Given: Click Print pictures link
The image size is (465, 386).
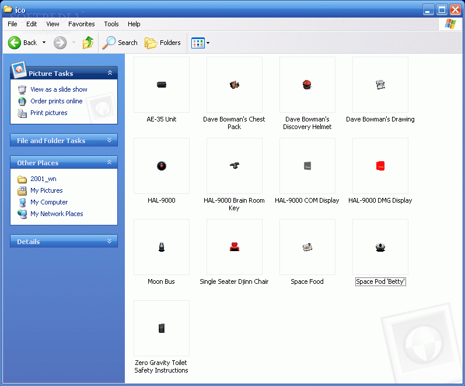Looking at the screenshot, I should pyautogui.click(x=49, y=113).
